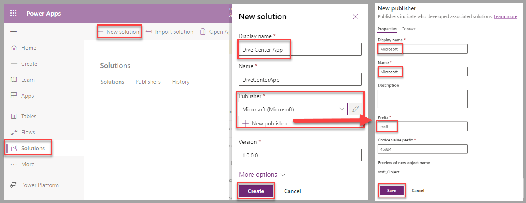Click New solution in the command bar
Image resolution: width=526 pixels, height=203 pixels.
[119, 32]
